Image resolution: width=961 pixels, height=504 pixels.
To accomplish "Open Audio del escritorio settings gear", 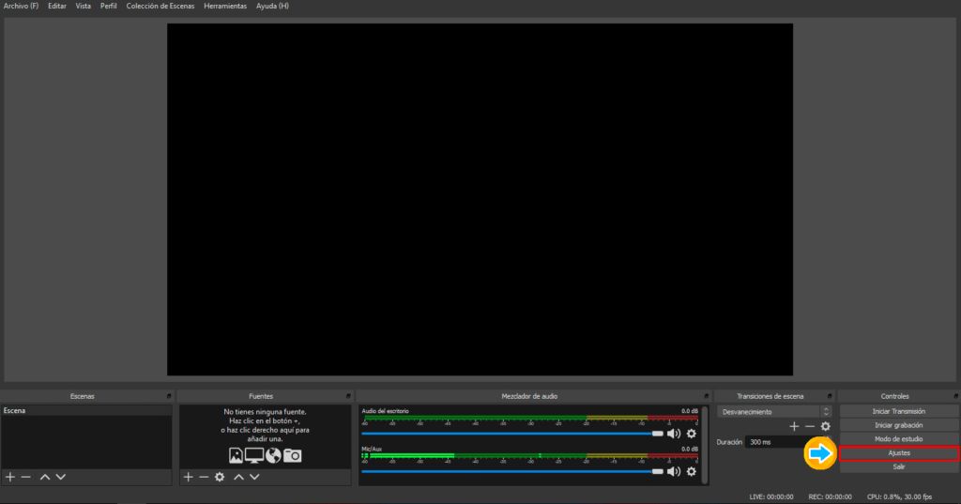I will pos(692,434).
